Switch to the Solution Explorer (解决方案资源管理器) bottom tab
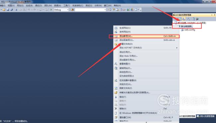 [187, 116]
